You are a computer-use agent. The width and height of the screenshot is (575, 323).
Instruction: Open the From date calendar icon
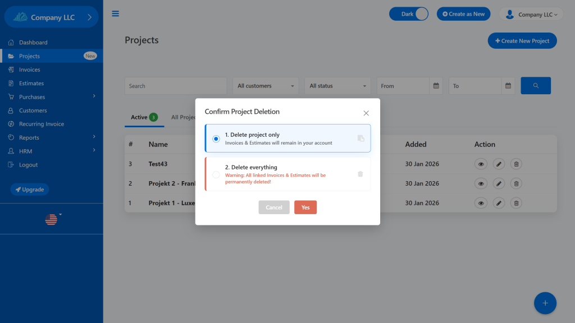point(436,86)
